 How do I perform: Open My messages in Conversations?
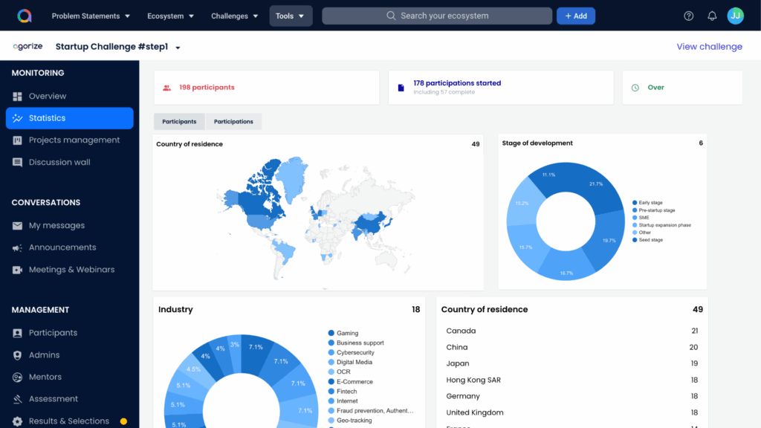56,226
